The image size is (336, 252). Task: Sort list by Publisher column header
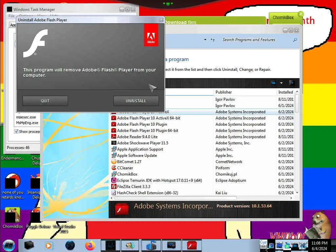click(x=245, y=92)
